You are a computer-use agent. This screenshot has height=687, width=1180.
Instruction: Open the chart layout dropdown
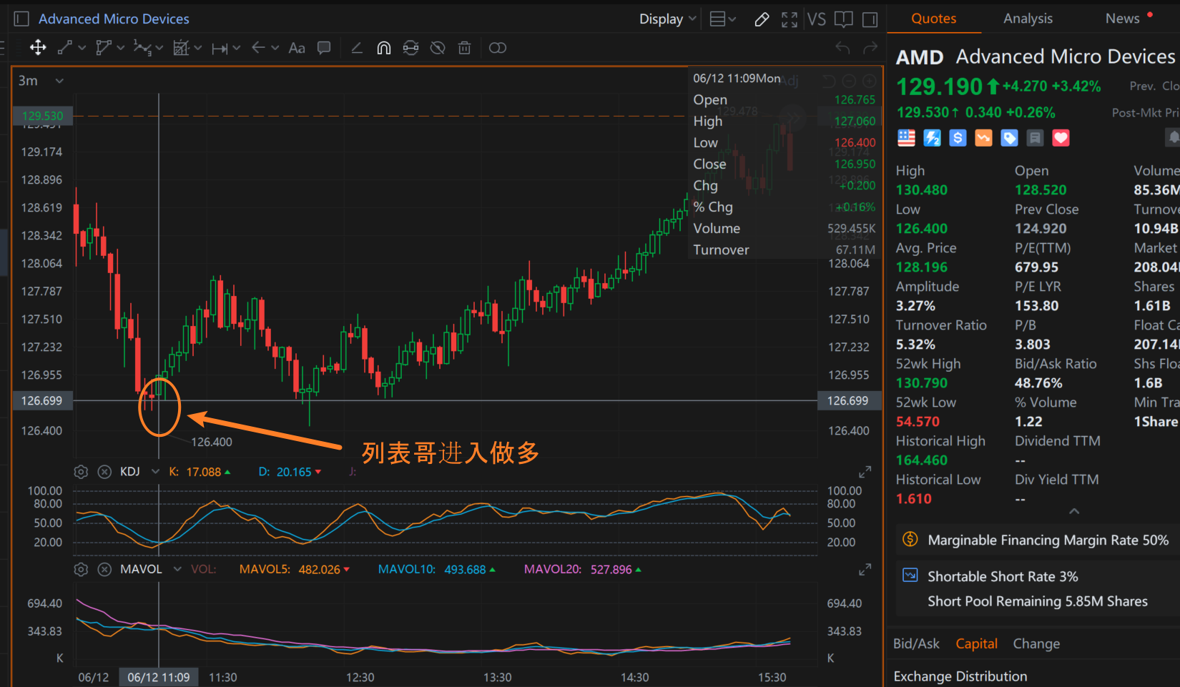click(x=722, y=19)
